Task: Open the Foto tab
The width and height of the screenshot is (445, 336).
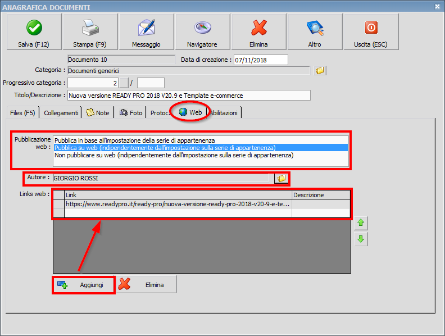Action: click(x=130, y=113)
